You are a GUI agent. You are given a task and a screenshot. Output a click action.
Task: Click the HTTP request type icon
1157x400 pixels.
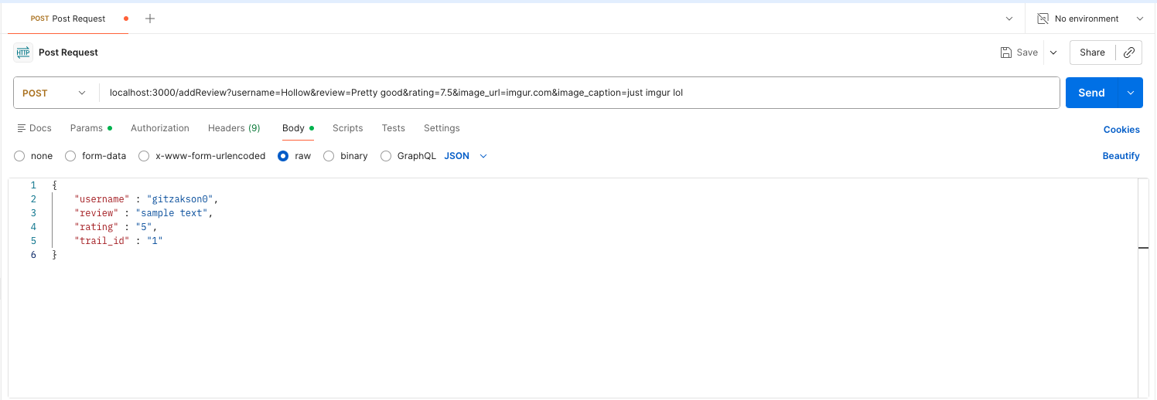pyautogui.click(x=23, y=53)
